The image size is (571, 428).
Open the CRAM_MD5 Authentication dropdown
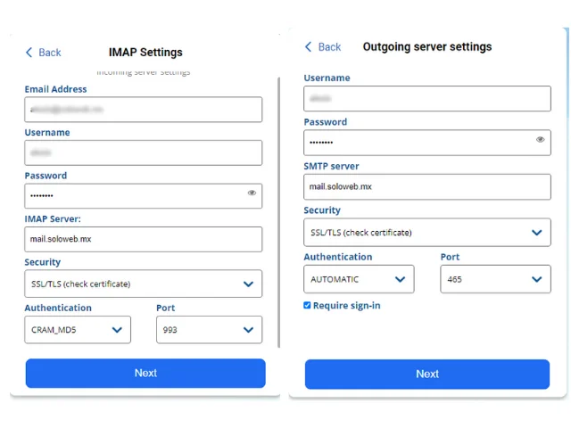pos(78,330)
